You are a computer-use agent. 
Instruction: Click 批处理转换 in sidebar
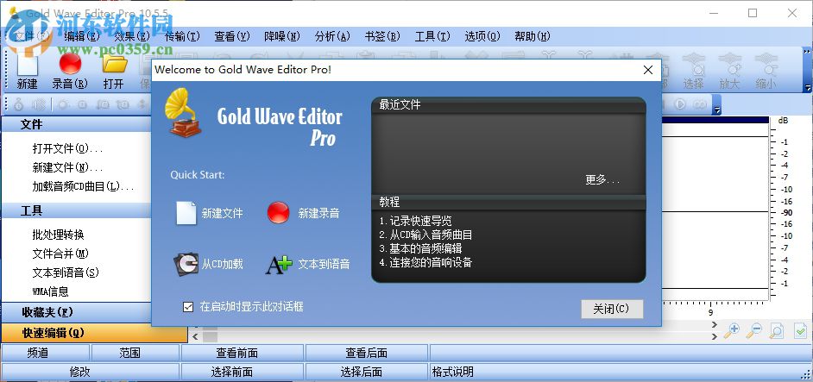tap(58, 235)
